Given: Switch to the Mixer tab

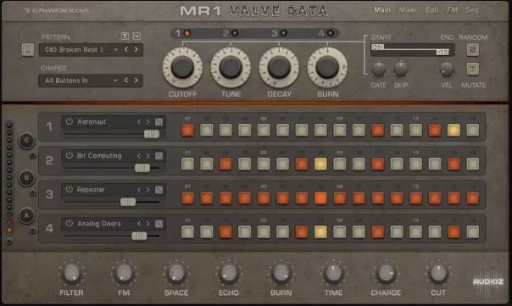Looking at the screenshot, I should click(x=408, y=10).
